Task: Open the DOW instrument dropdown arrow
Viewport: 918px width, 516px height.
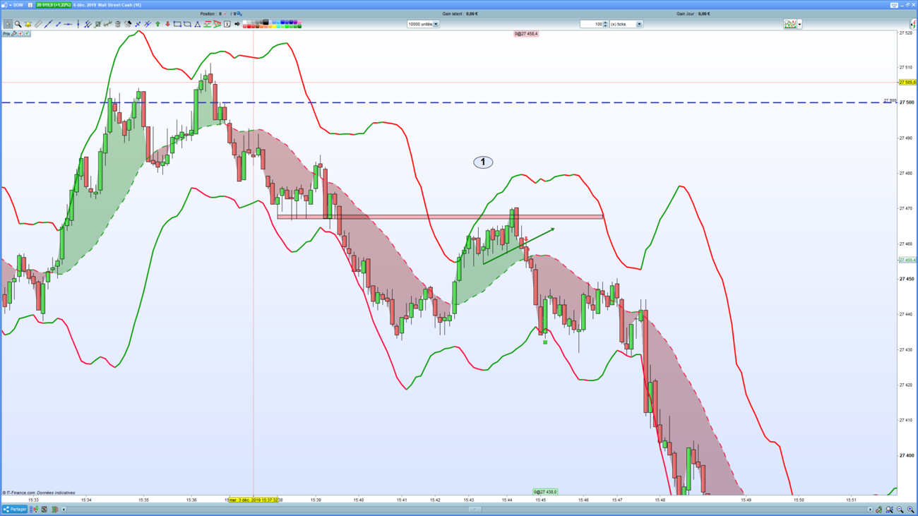Action: point(11,5)
